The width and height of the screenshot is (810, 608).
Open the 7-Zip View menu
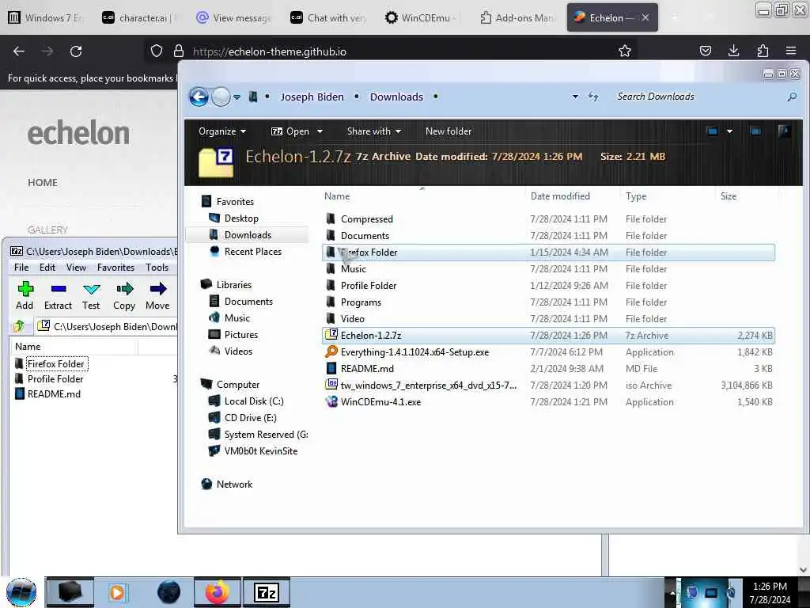[x=76, y=268]
